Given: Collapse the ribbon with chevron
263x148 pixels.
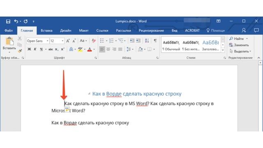Looking at the screenshot, I should (x=258, y=58).
